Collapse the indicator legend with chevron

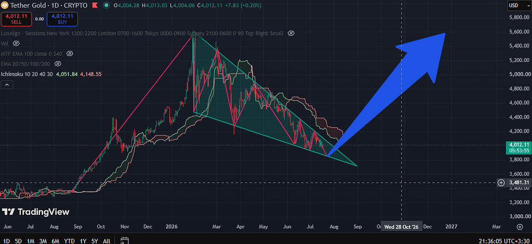(7, 84)
